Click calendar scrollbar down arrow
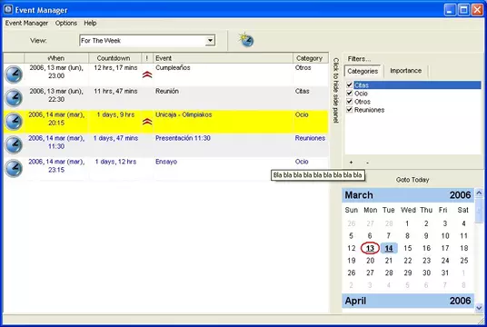 (x=479, y=308)
